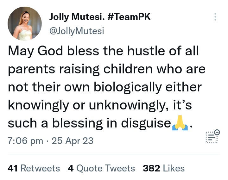
Task: Open Jolly Mutesi's profile photo
Action: [x=25, y=24]
